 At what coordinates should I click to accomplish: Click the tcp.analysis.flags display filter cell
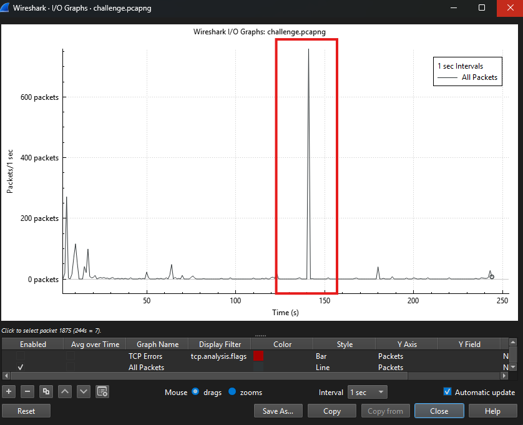point(219,356)
